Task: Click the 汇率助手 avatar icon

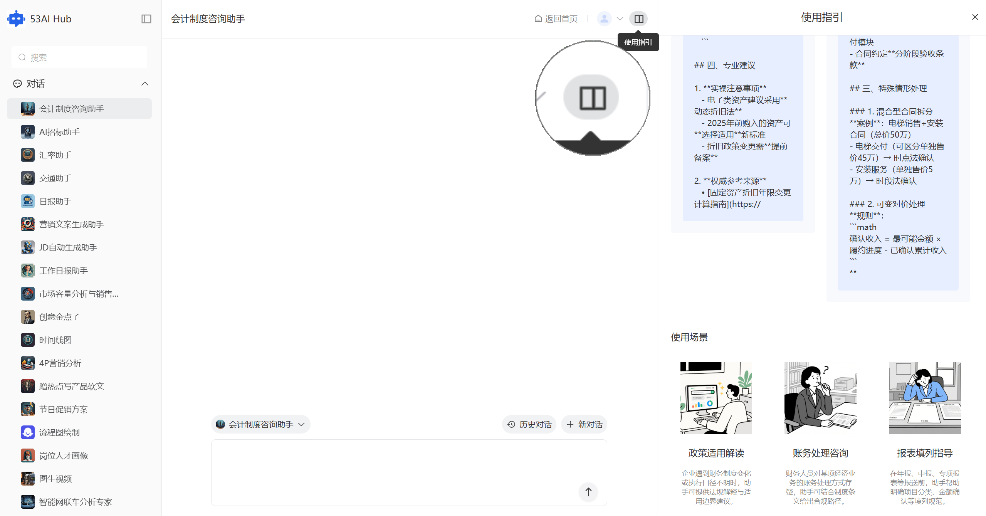Action: click(x=28, y=155)
